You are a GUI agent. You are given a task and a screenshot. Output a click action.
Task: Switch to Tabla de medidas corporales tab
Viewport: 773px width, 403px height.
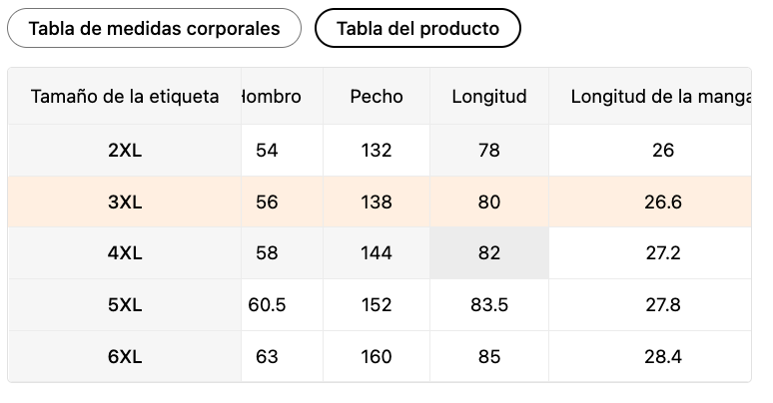154,28
